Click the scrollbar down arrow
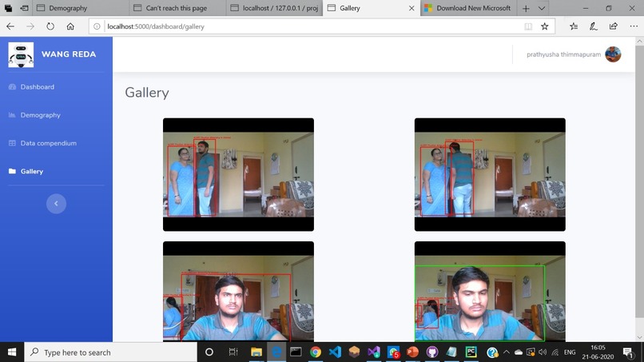The height and width of the screenshot is (362, 644). point(639,337)
